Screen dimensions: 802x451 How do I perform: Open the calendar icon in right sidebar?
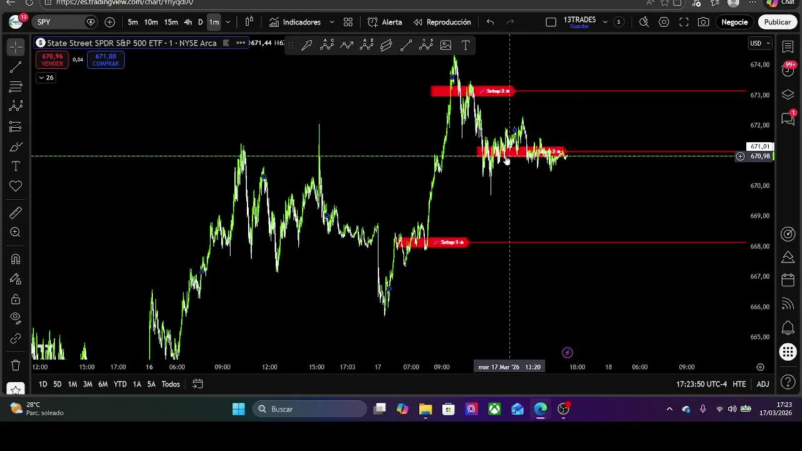(788, 280)
